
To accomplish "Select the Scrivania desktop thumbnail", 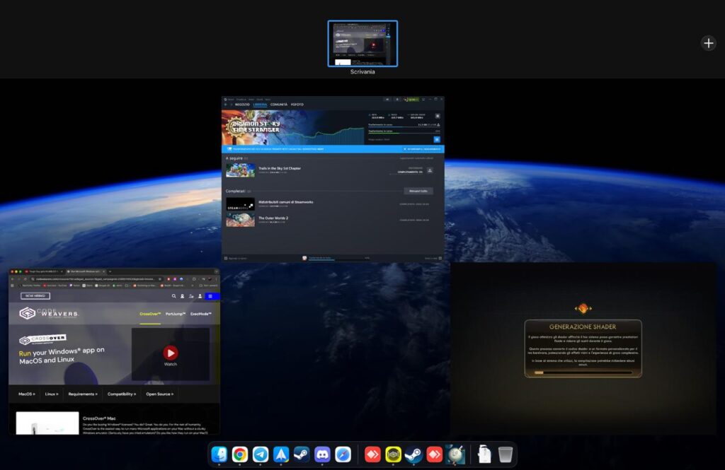I will 362,43.
